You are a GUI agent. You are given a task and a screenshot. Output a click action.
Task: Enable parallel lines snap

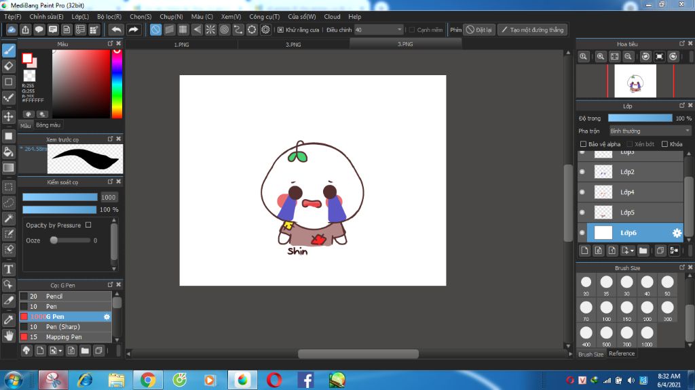point(169,30)
